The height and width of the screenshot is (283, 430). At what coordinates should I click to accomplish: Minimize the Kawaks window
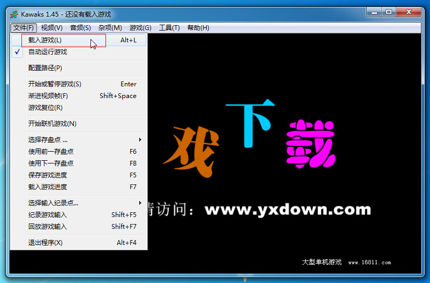pyautogui.click(x=374, y=12)
